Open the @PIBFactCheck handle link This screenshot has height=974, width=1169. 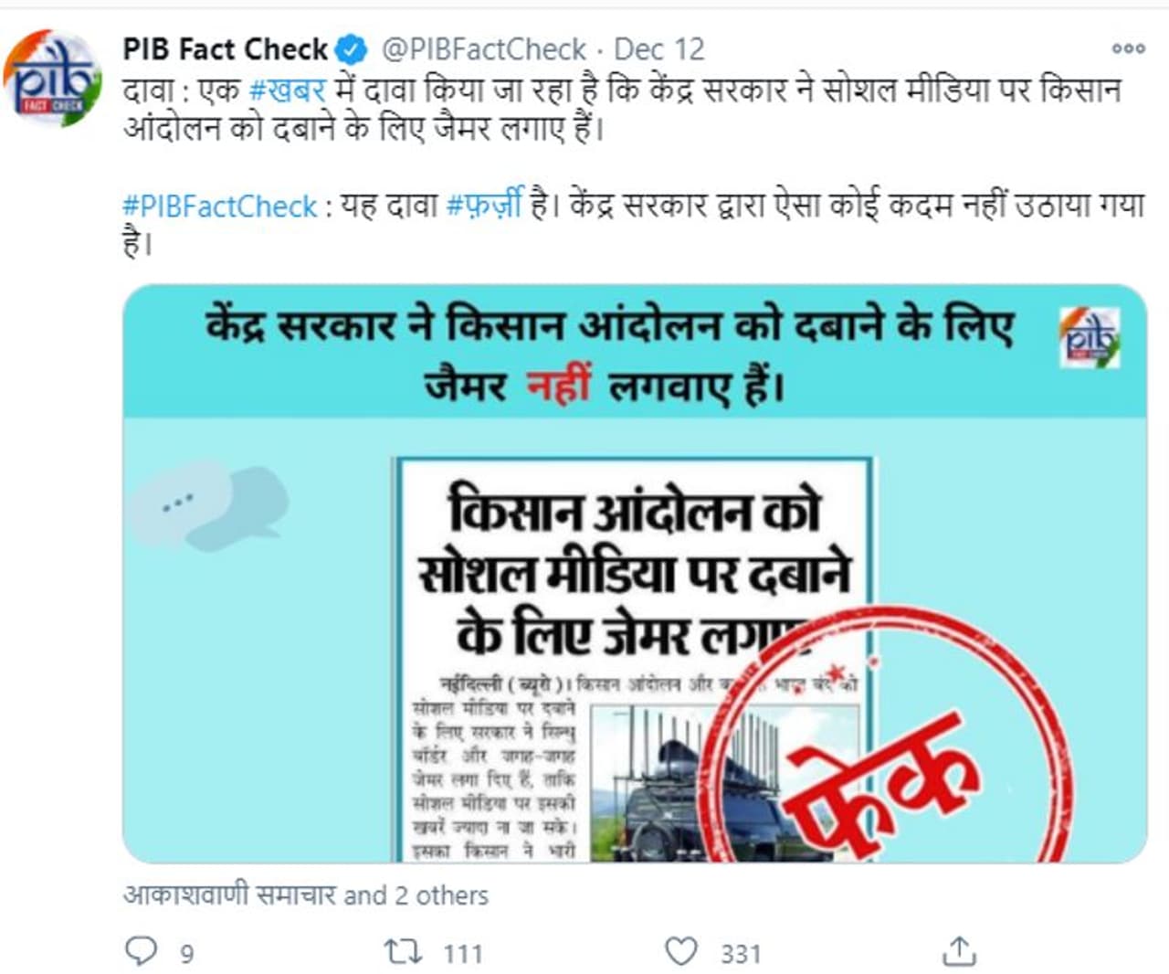point(483,49)
